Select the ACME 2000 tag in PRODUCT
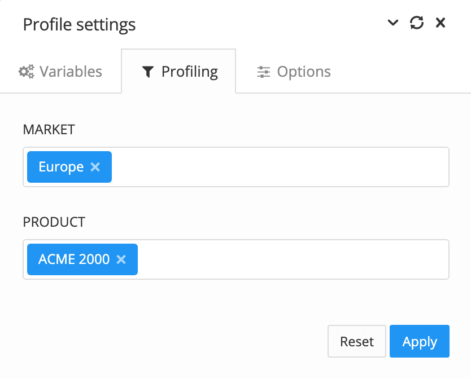The height and width of the screenshot is (379, 471). [73, 259]
